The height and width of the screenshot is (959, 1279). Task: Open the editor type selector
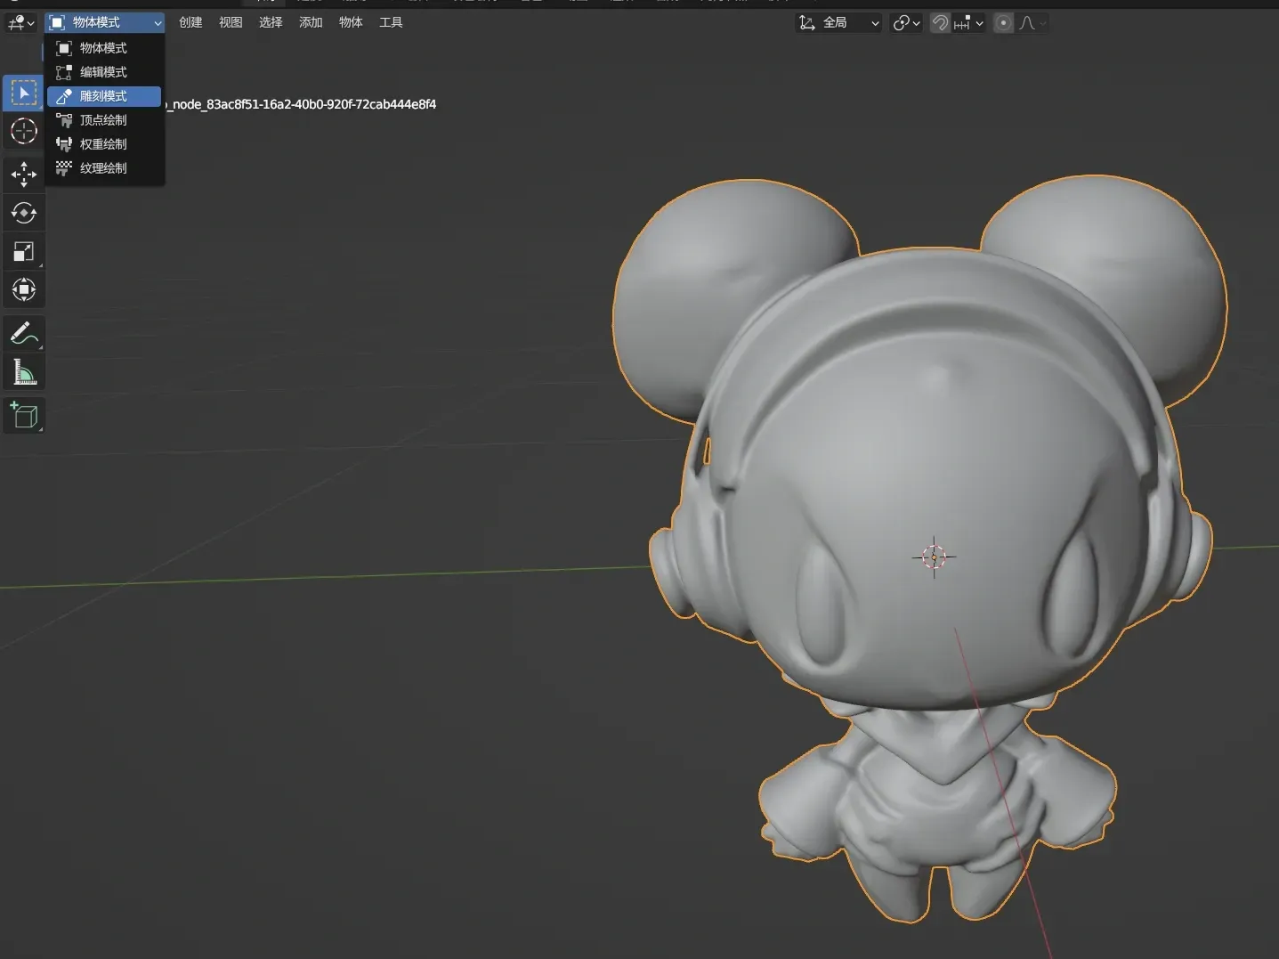tap(21, 23)
